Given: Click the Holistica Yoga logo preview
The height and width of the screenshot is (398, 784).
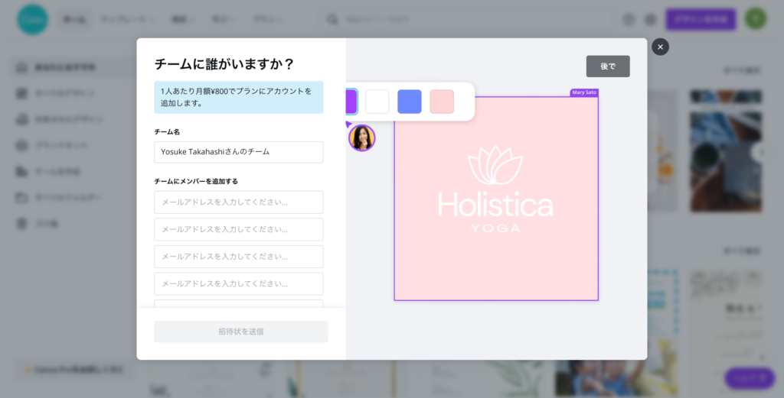Looking at the screenshot, I should (496, 199).
